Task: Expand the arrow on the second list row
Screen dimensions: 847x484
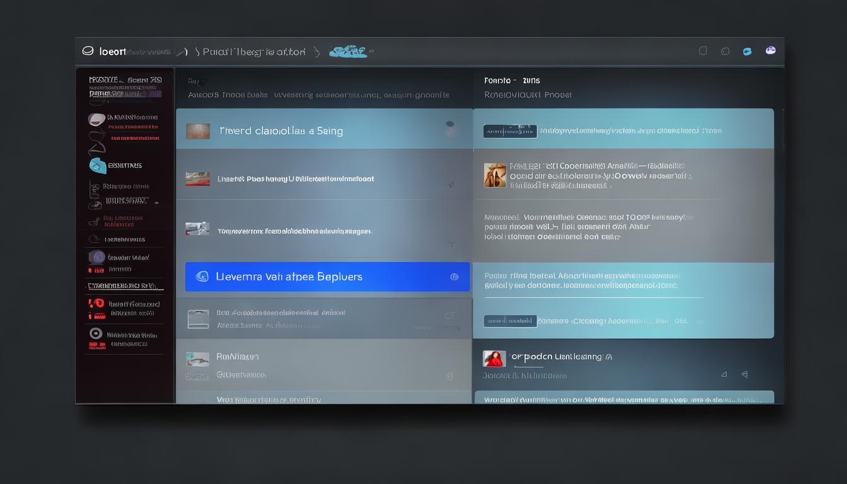Action: [x=451, y=185]
